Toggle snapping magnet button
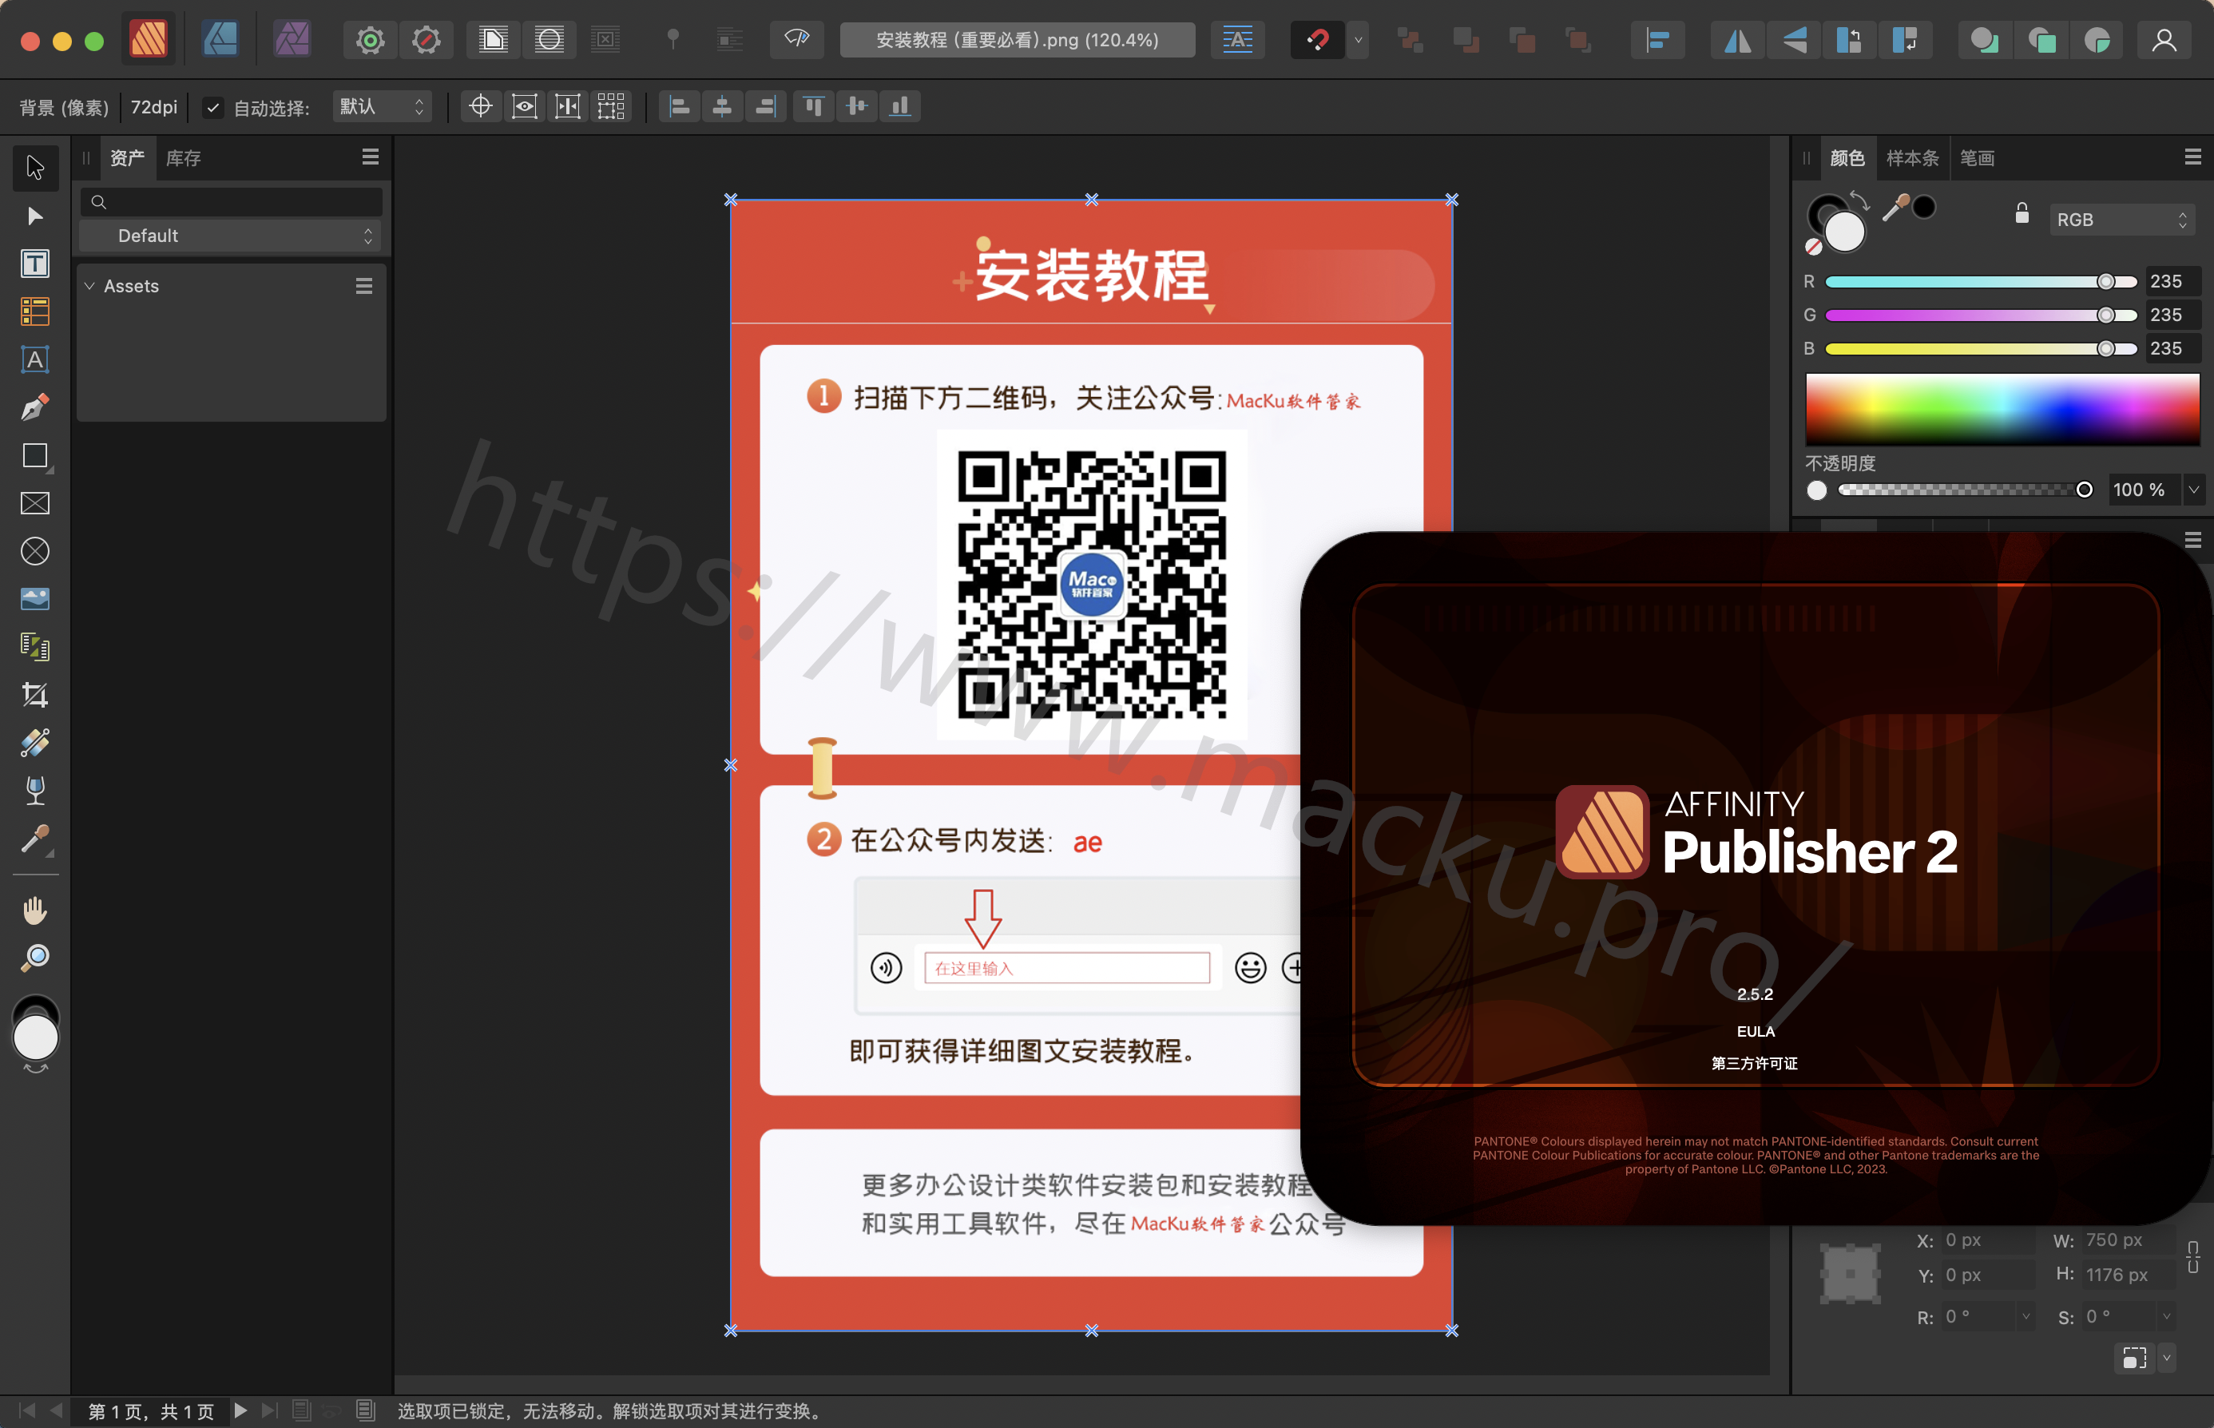Image resolution: width=2214 pixels, height=1428 pixels. point(1316,40)
